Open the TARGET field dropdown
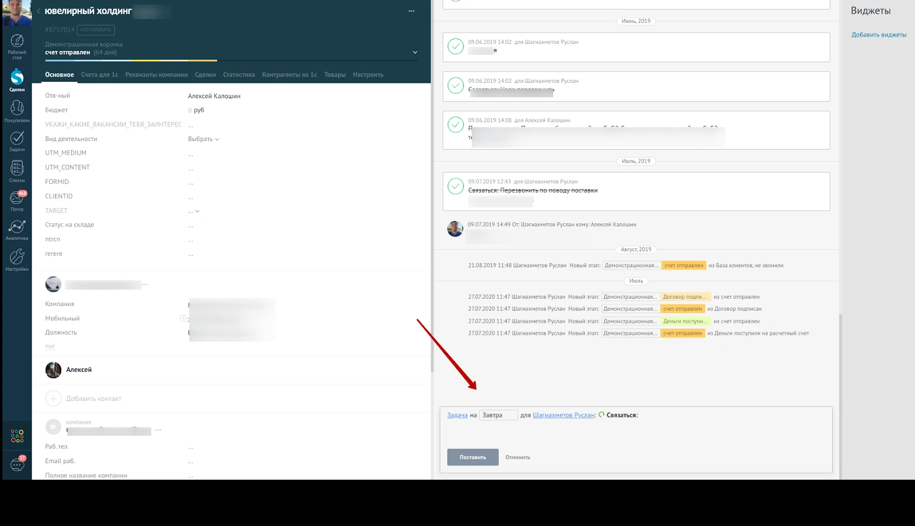This screenshot has height=526, width=915. [194, 211]
